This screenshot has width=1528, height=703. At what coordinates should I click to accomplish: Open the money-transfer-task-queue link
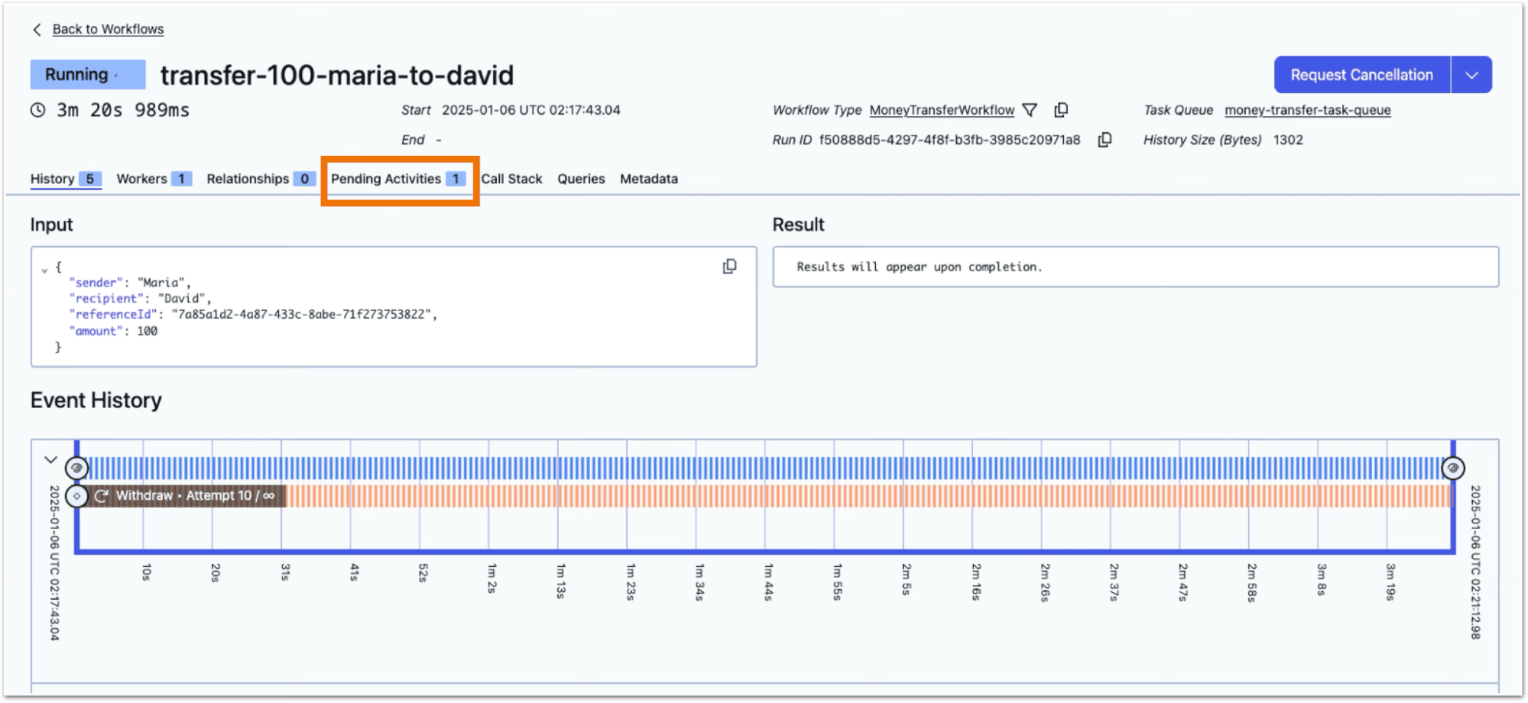click(x=1307, y=110)
